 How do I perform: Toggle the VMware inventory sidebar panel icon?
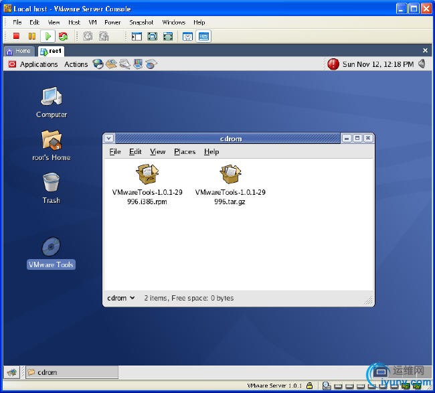tap(137, 36)
